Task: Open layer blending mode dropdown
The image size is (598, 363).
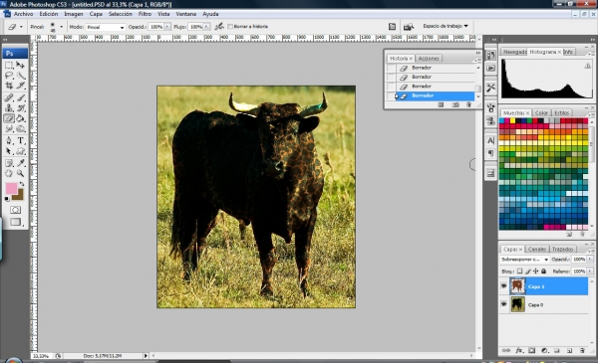Action: [524, 260]
